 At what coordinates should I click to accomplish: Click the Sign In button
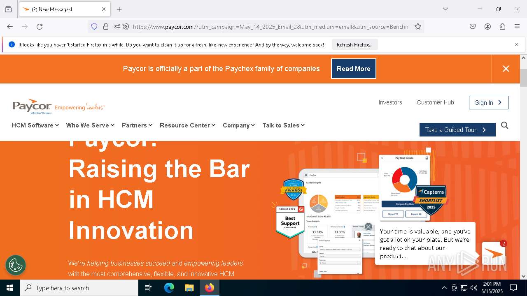click(x=488, y=102)
